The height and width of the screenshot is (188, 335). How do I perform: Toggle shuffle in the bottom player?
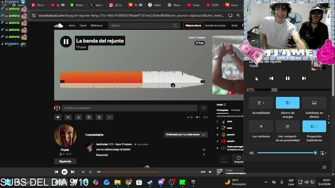tap(83, 172)
